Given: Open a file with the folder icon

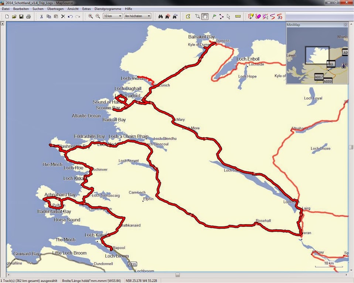Looking at the screenshot, I should [x=14, y=16].
